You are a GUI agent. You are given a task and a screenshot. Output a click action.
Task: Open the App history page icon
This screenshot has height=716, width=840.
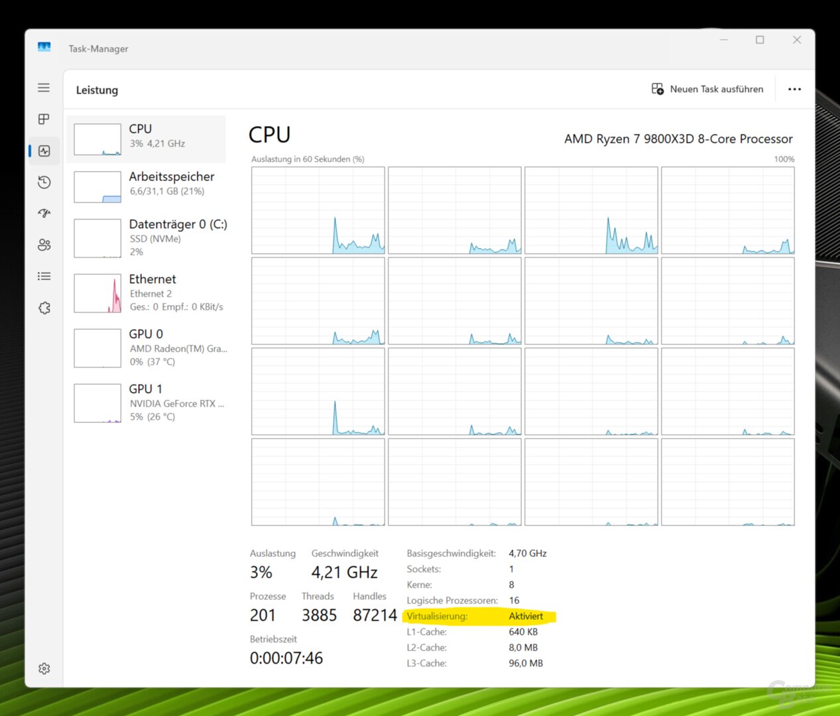pos(44,182)
